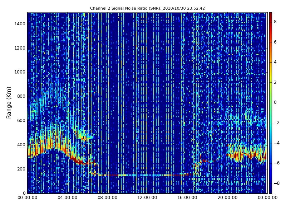Click the yellow section of the colorbar near 3
The width and height of the screenshot is (286, 214).
tap(271, 72)
